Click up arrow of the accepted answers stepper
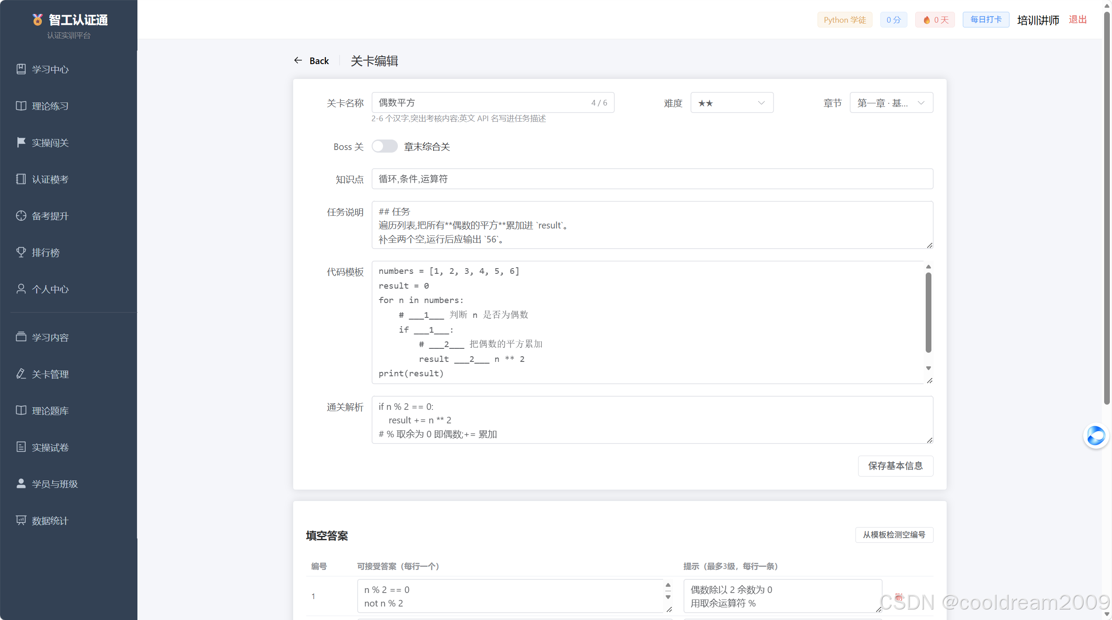1112x620 pixels. pos(668,585)
